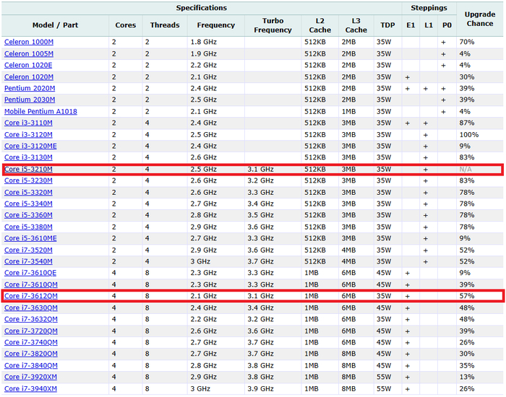The width and height of the screenshot is (506, 397).
Task: Select the 1MB L3 cache of Pentium A1018
Action: (348, 111)
